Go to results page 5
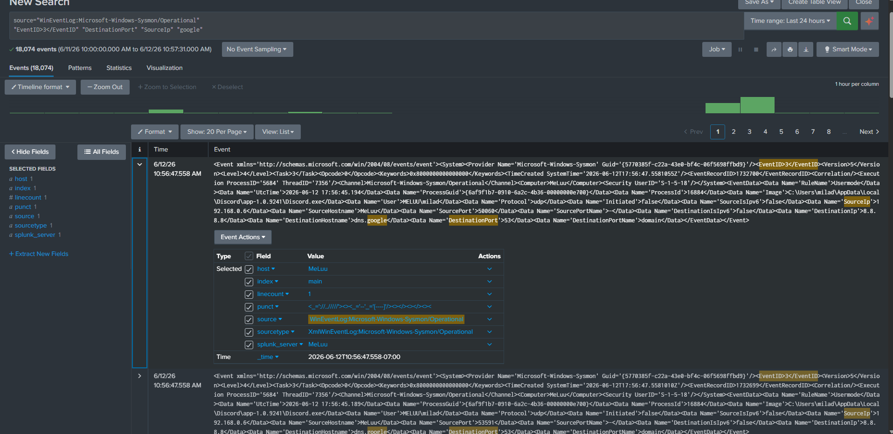The image size is (893, 434). tap(781, 132)
